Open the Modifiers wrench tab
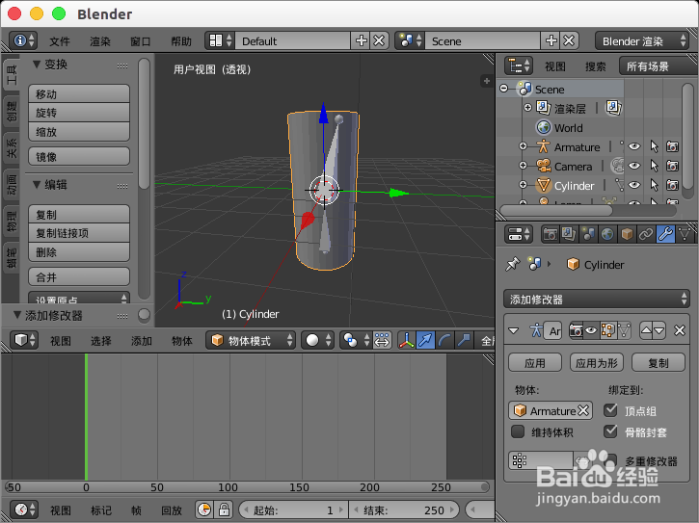 coord(665,234)
